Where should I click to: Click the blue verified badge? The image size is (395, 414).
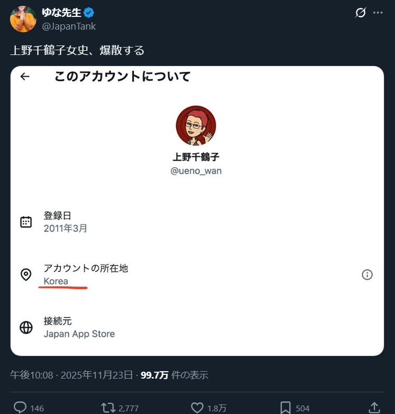tap(89, 13)
